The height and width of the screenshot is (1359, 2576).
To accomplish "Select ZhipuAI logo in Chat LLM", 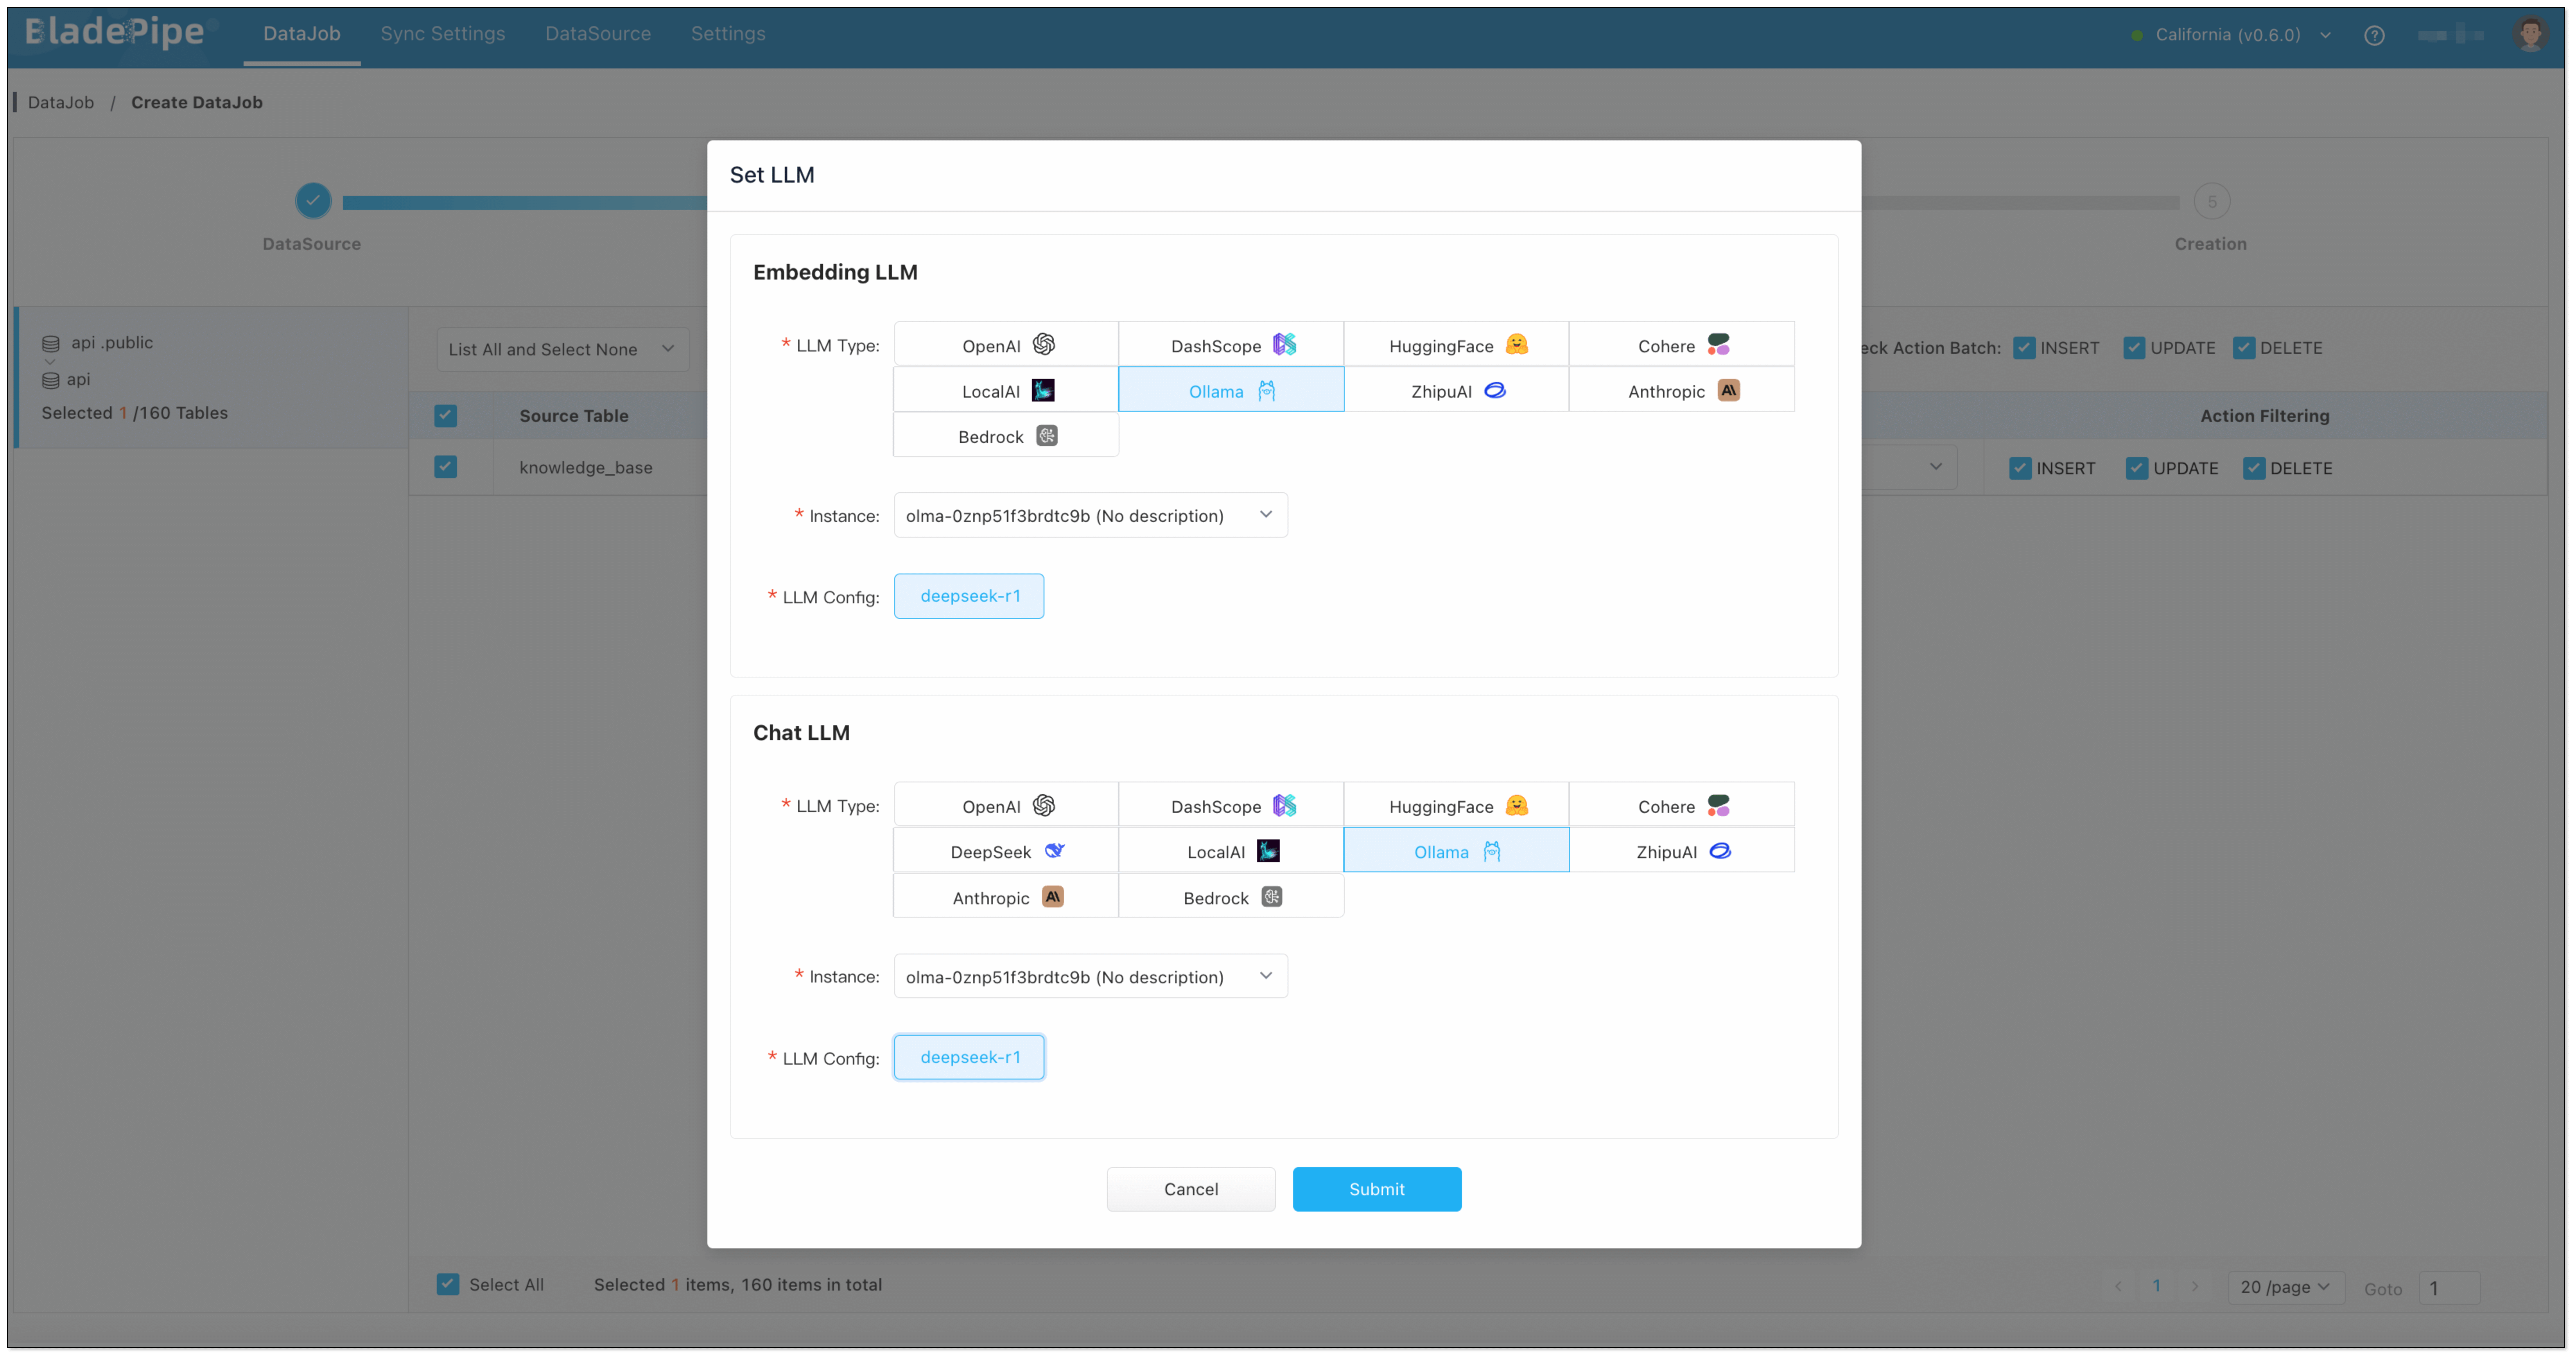I will pyautogui.click(x=1720, y=851).
